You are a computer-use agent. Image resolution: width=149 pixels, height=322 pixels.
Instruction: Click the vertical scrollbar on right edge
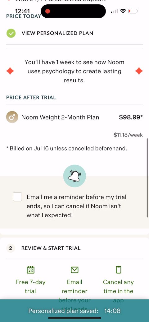tap(147, 178)
